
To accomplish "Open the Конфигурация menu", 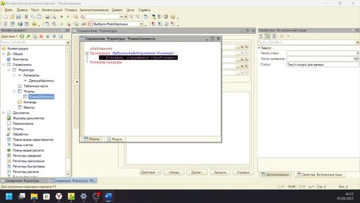I will (52, 10).
